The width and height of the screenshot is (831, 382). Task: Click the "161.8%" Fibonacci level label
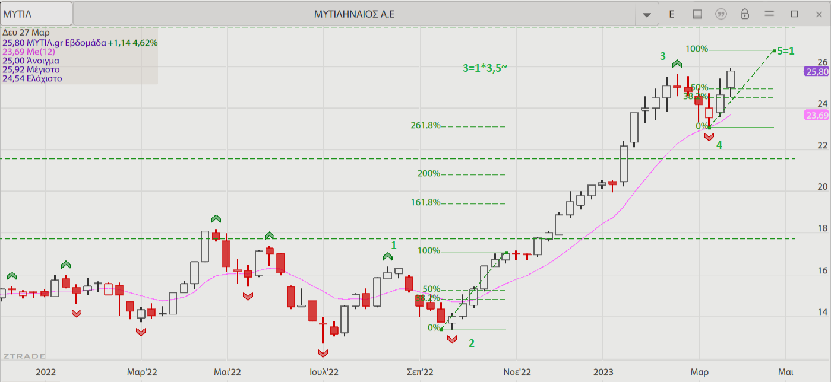tap(426, 202)
